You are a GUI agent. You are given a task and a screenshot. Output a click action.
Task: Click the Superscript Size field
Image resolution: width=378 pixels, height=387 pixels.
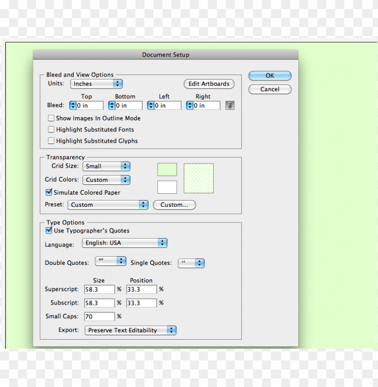(x=99, y=289)
